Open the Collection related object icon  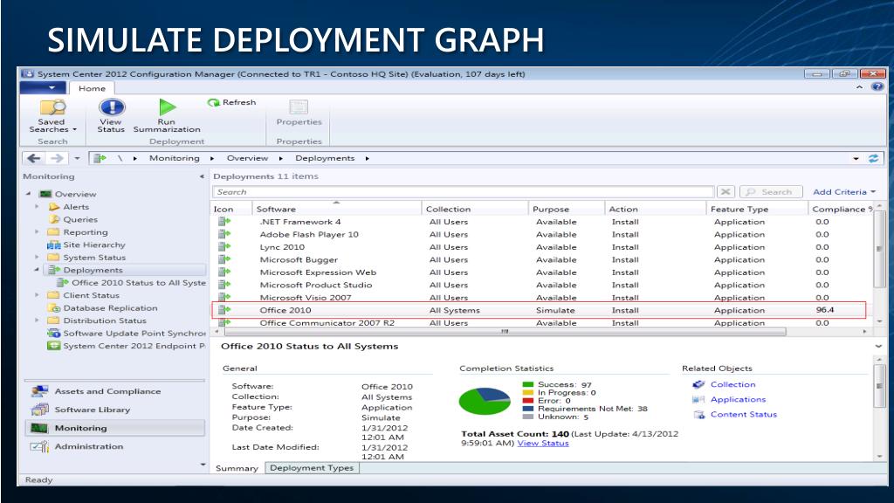698,384
